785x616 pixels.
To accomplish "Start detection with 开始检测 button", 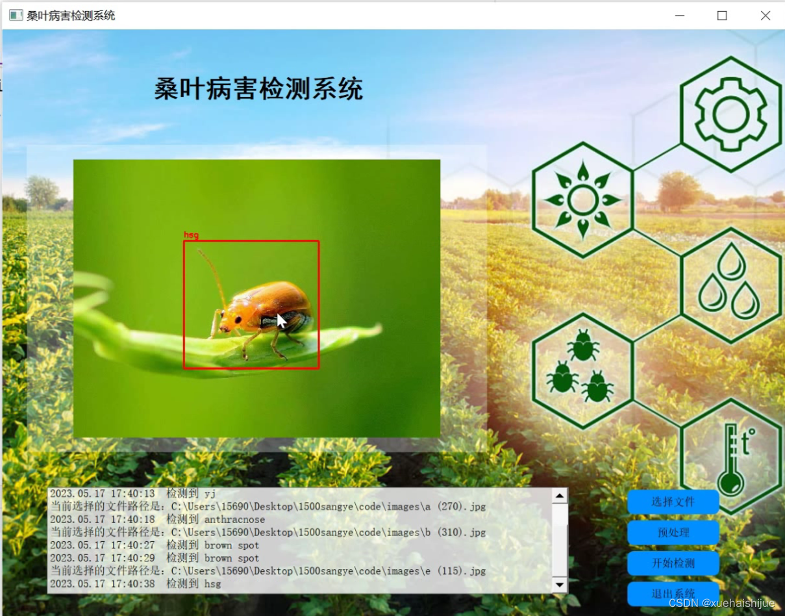I will click(673, 563).
